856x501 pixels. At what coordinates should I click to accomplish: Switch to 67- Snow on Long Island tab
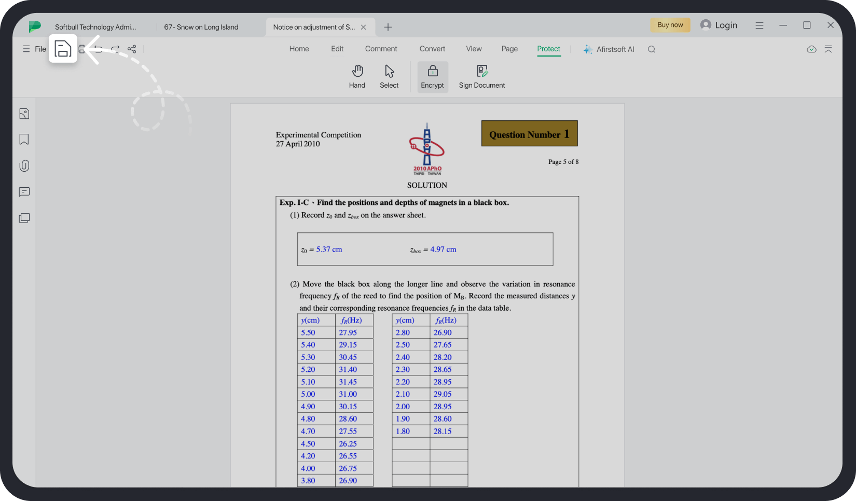(201, 27)
